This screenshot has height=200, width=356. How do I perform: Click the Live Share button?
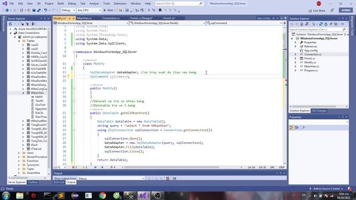pyautogui.click(x=317, y=11)
